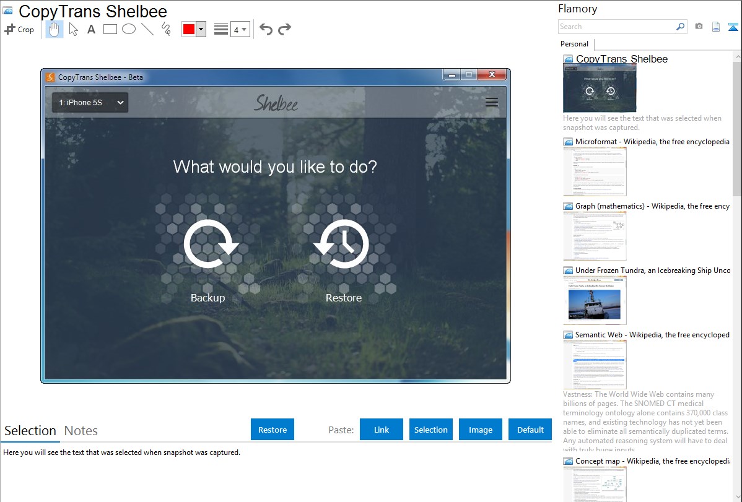Expand the line width dropdown showing 4
This screenshot has height=502, width=742.
coord(240,29)
